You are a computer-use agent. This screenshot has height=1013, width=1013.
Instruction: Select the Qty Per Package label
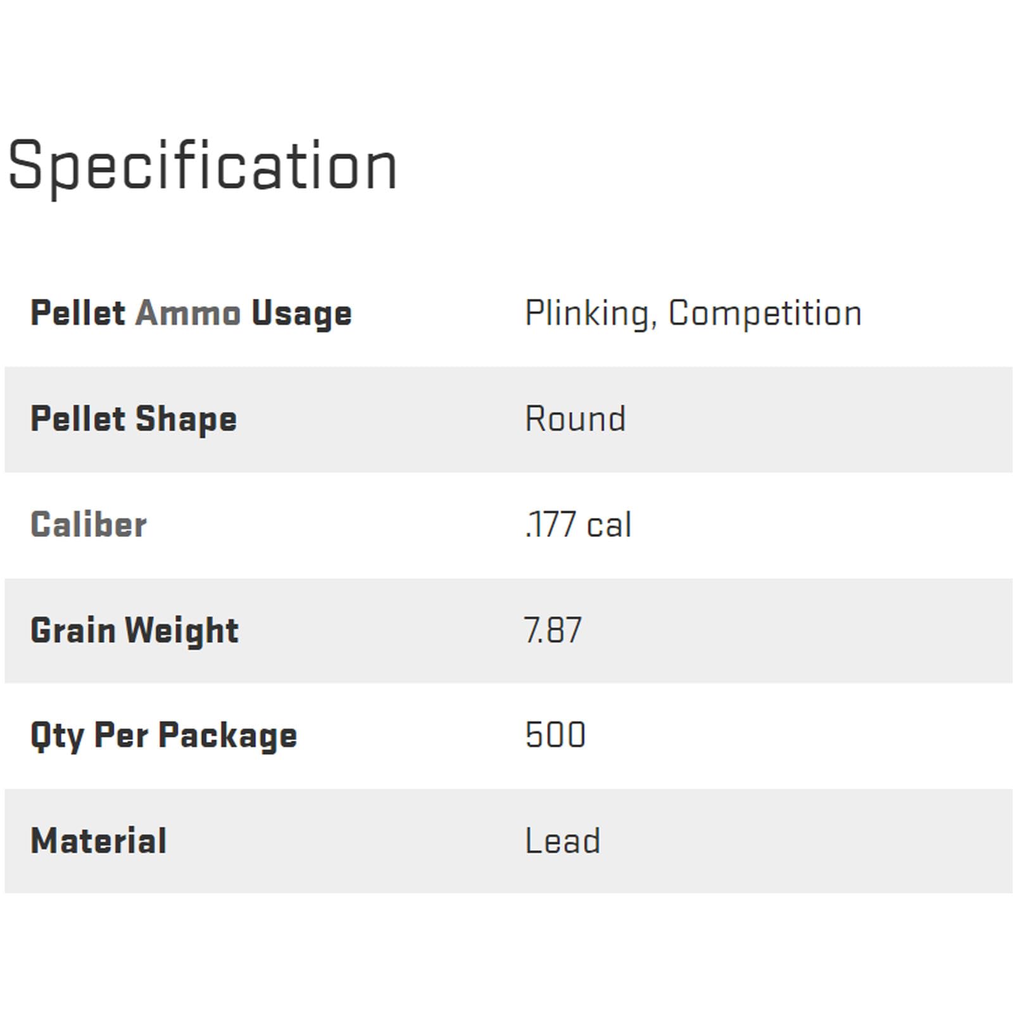(163, 736)
